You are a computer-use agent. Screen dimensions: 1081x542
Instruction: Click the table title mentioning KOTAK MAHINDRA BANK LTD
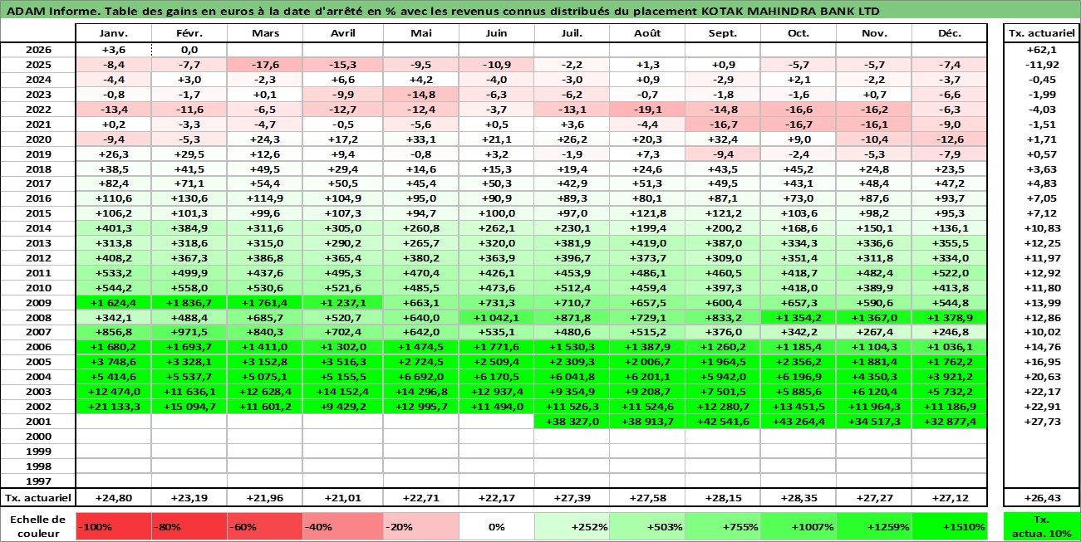444,12
